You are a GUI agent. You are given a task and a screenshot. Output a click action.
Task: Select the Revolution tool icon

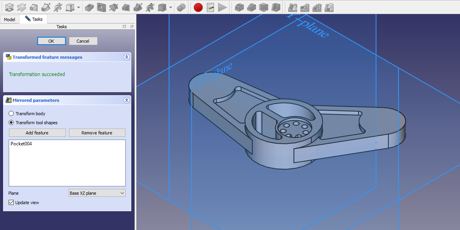[x=22, y=7]
